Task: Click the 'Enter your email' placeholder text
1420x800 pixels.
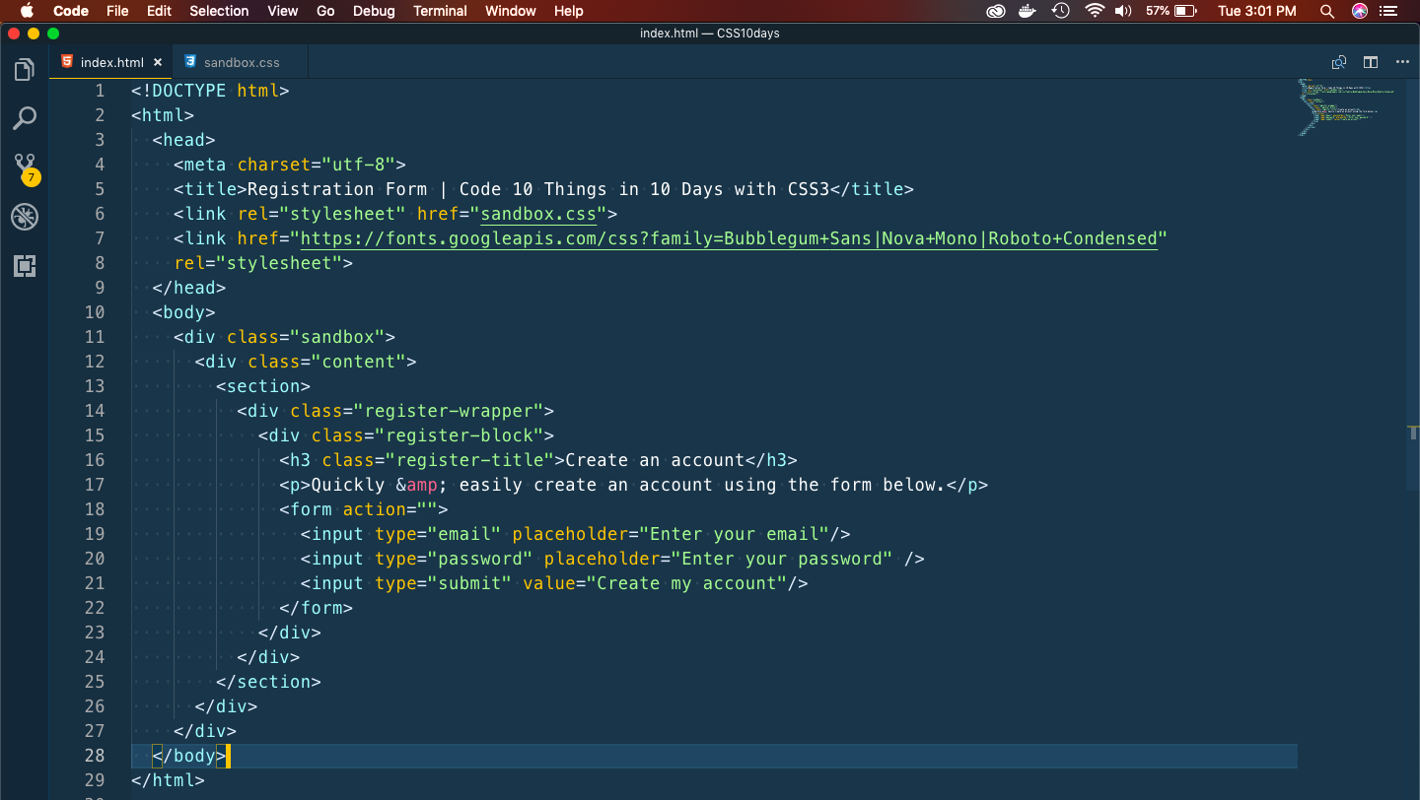Action: [735, 534]
